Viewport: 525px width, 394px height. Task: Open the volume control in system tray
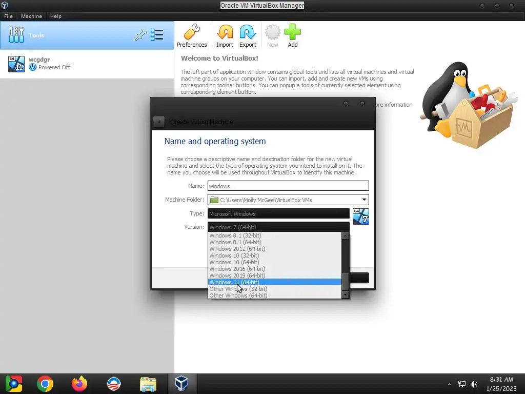[x=474, y=384]
